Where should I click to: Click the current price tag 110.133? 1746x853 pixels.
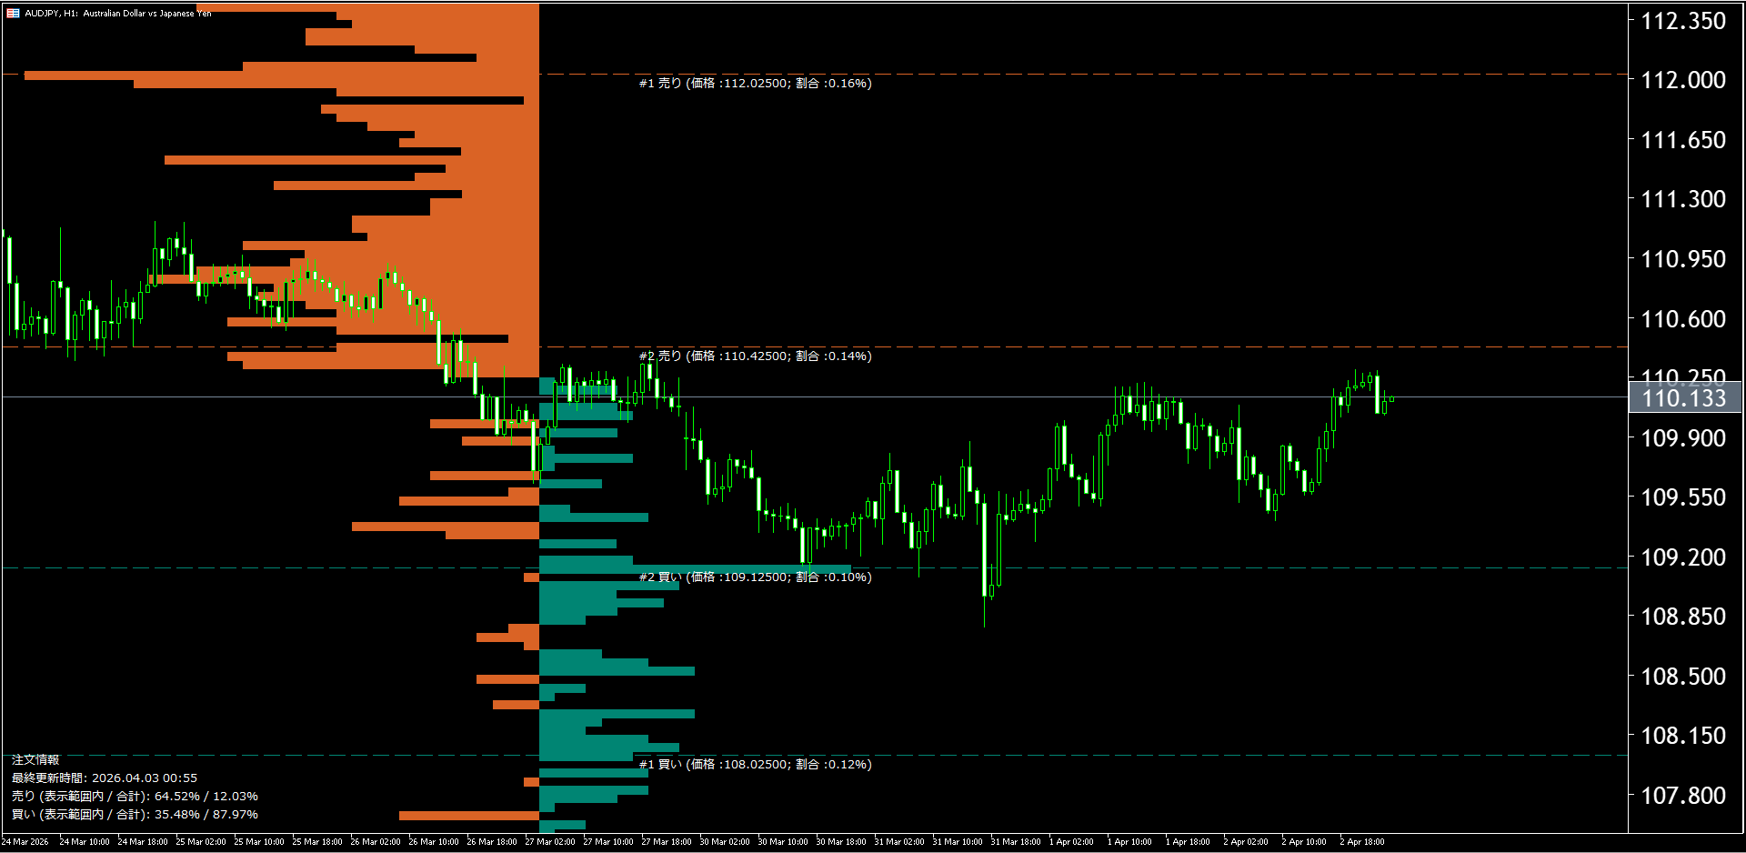[x=1684, y=397]
